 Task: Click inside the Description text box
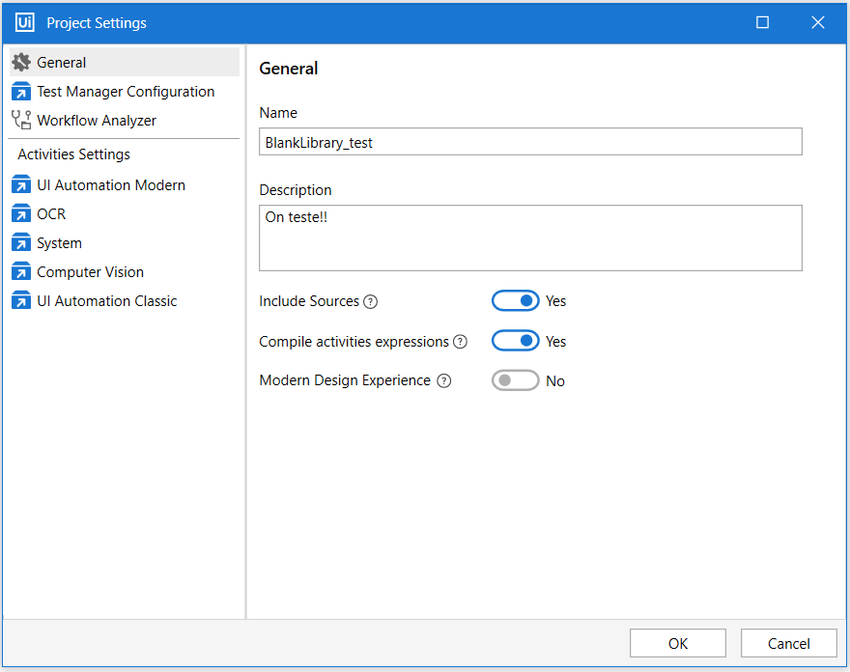tap(530, 238)
